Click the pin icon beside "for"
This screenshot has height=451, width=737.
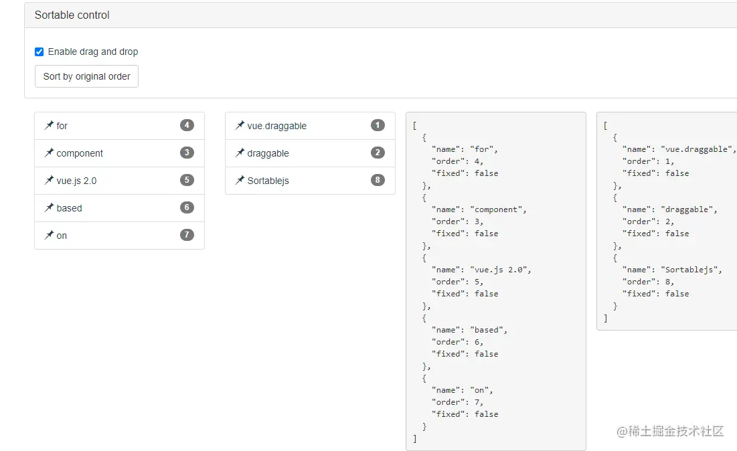(x=49, y=126)
